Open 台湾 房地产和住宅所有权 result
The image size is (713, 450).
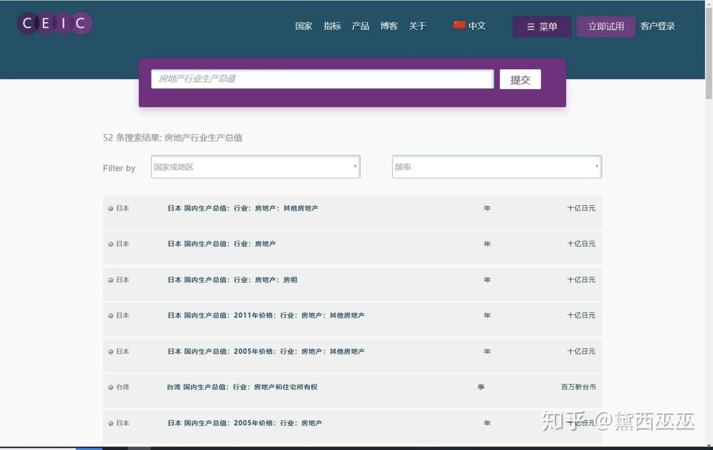point(242,387)
